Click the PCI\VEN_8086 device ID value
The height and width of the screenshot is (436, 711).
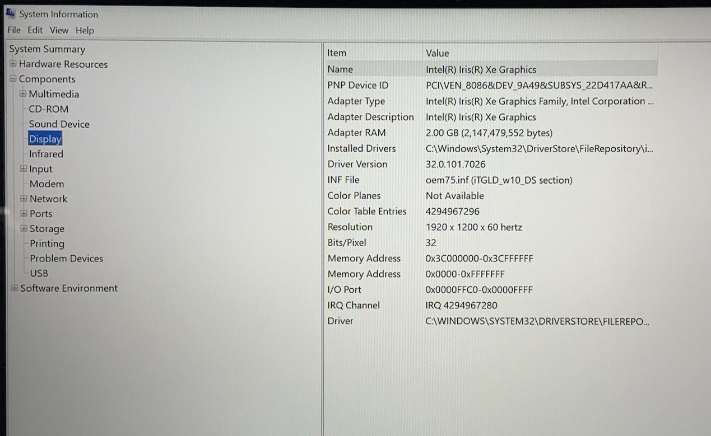(x=540, y=85)
